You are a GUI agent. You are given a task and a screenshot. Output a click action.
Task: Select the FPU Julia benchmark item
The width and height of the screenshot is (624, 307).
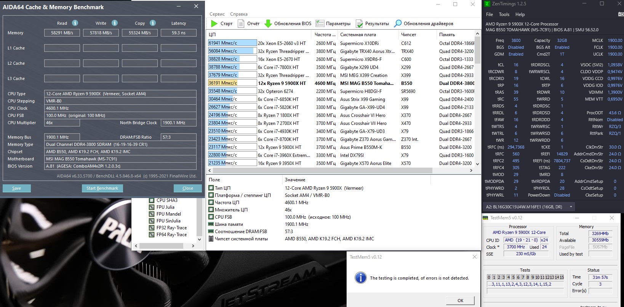[x=162, y=207]
